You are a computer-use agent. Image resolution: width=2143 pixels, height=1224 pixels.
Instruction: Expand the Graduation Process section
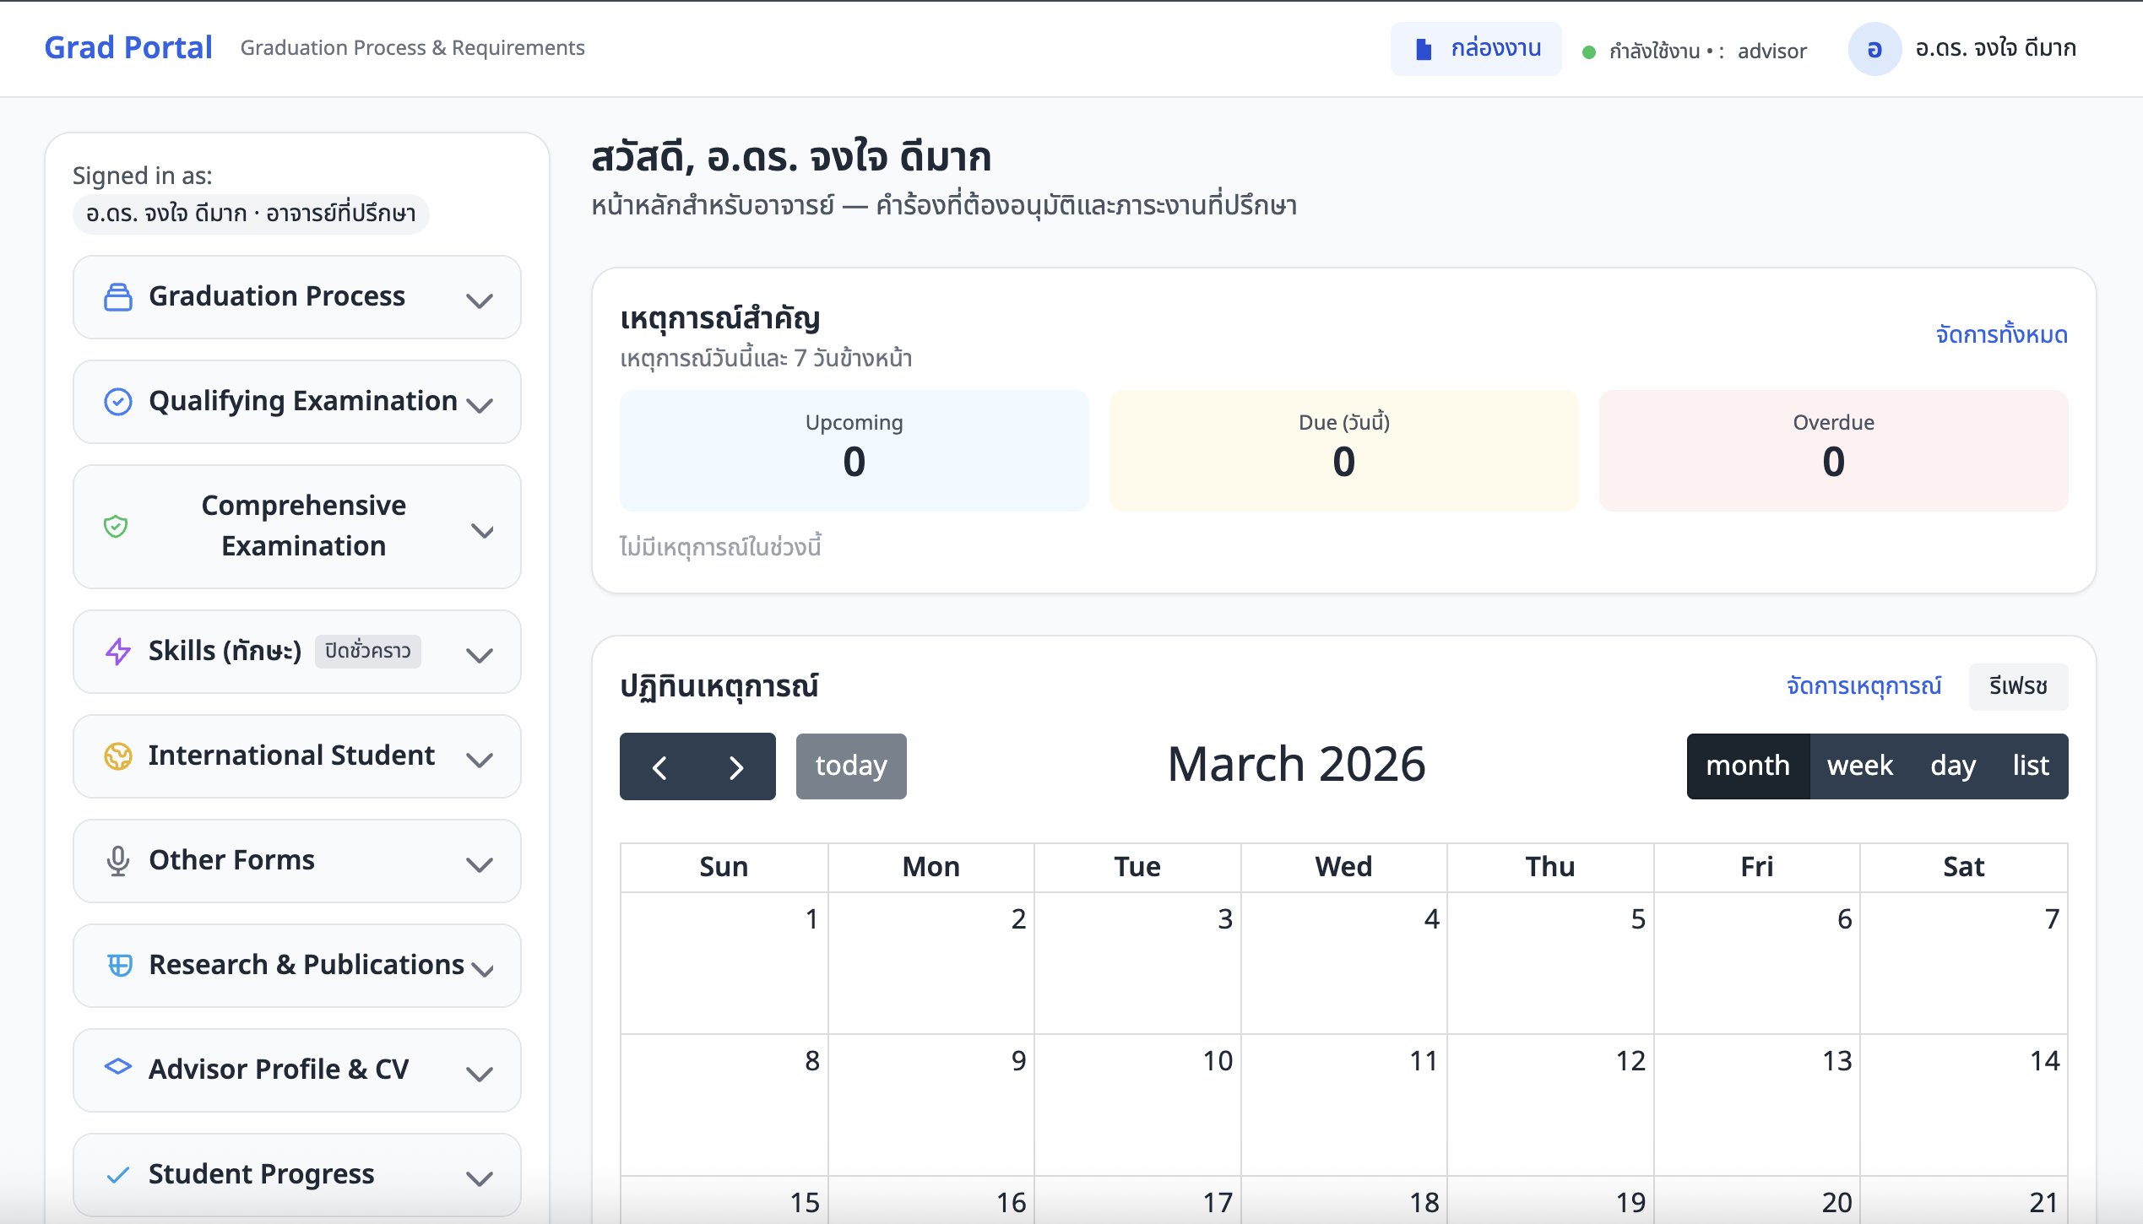pos(481,300)
